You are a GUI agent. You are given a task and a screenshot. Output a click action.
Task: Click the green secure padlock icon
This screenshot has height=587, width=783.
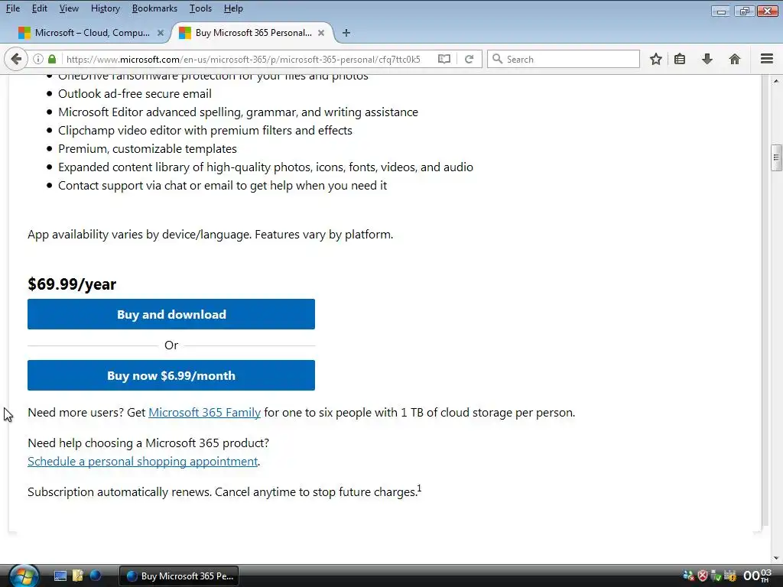[52, 59]
